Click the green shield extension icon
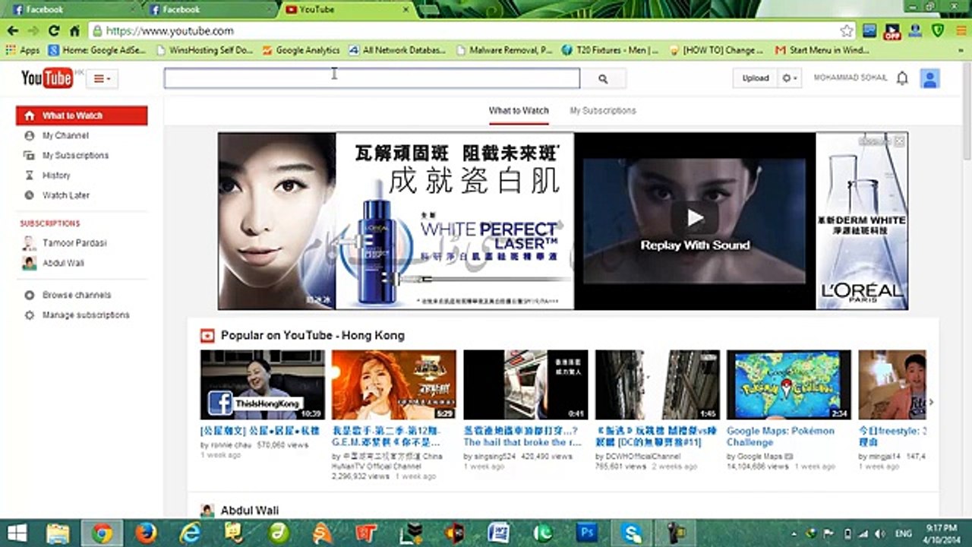972x547 pixels. click(x=939, y=31)
